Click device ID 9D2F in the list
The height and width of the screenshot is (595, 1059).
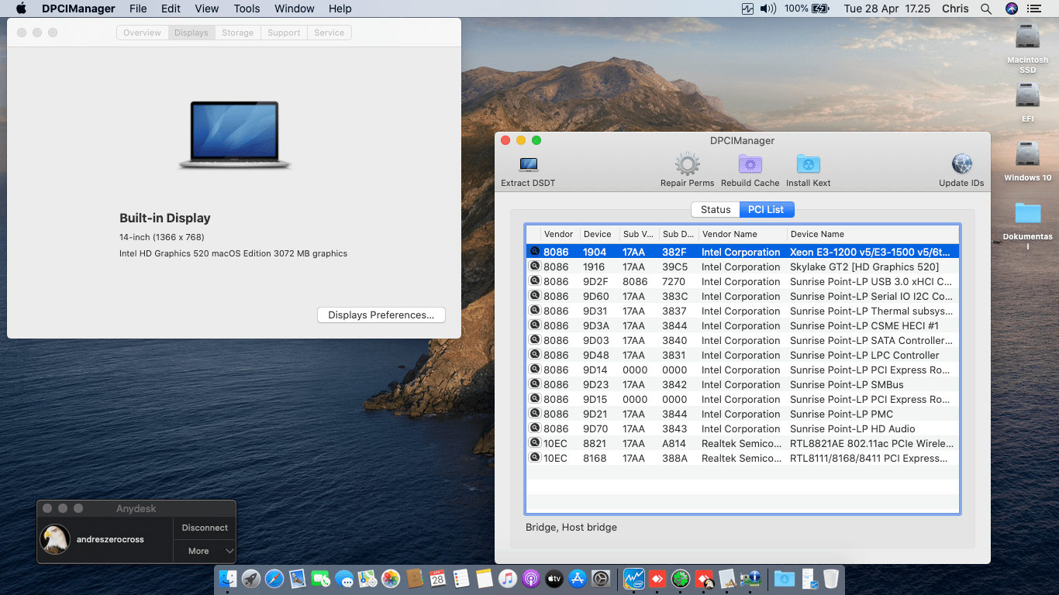[595, 281]
